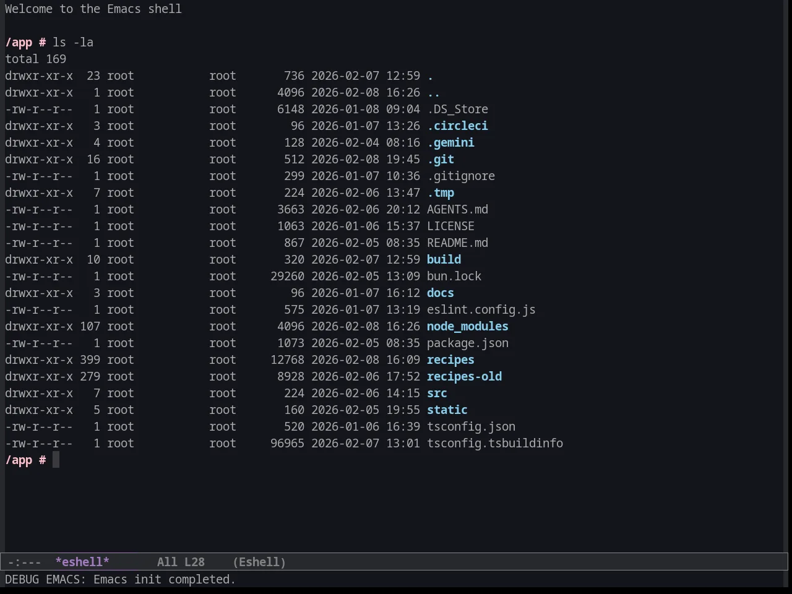This screenshot has width=792, height=594.
Task: Select the AGENTS.md file name
Action: [x=457, y=209]
